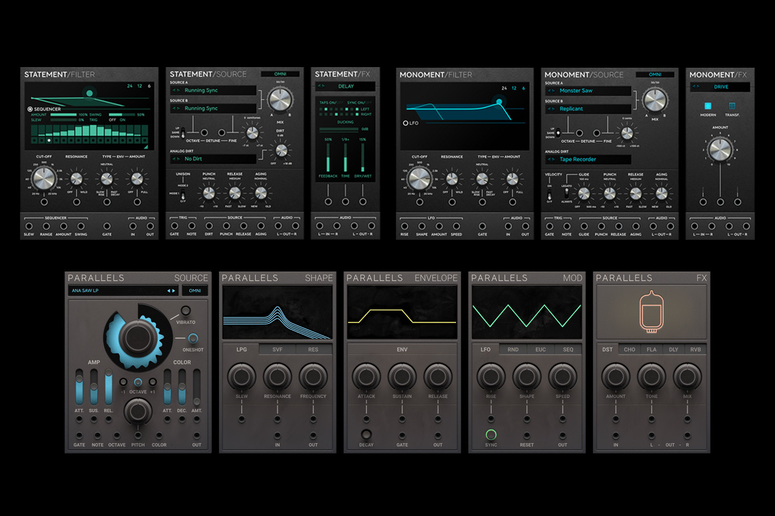Open the No Dirt analog dirt selector
This screenshot has width=775, height=516.
(212, 159)
